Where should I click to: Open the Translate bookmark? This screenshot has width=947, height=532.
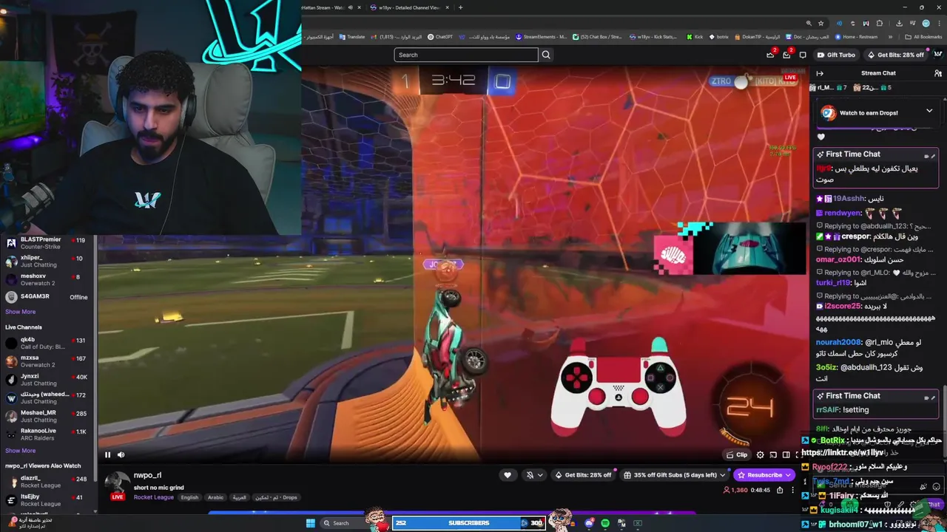tap(351, 37)
